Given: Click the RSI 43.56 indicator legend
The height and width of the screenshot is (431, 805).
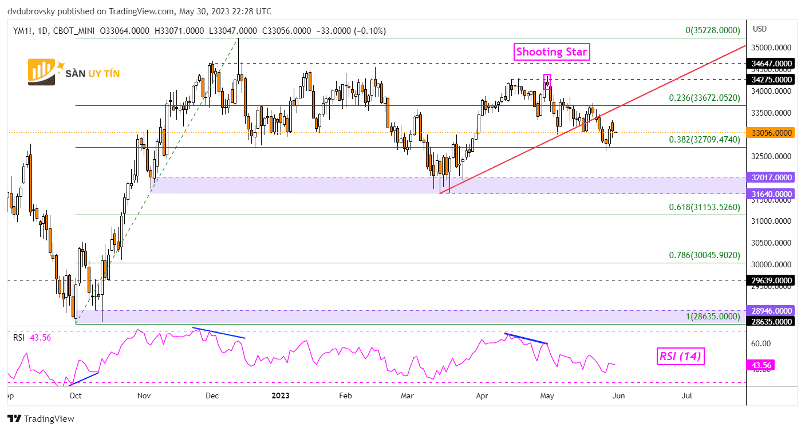Looking at the screenshot, I should tap(33, 338).
